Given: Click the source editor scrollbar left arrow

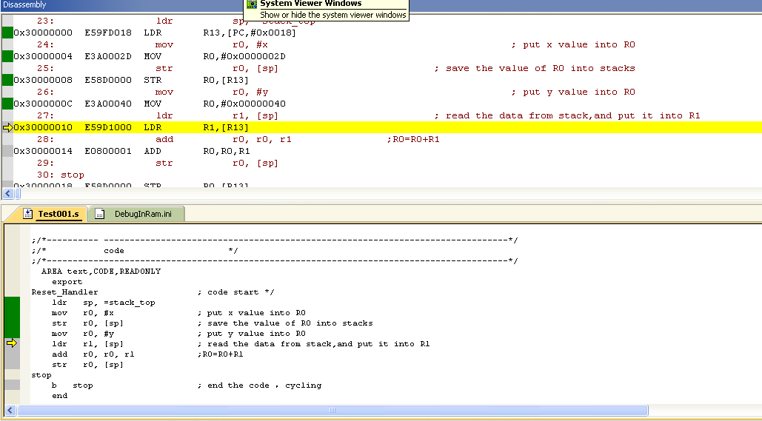Looking at the screenshot, I should point(9,410).
